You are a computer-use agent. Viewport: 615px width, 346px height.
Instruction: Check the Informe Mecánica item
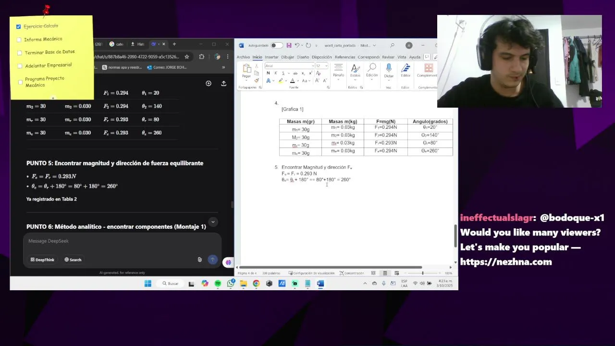coord(19,40)
